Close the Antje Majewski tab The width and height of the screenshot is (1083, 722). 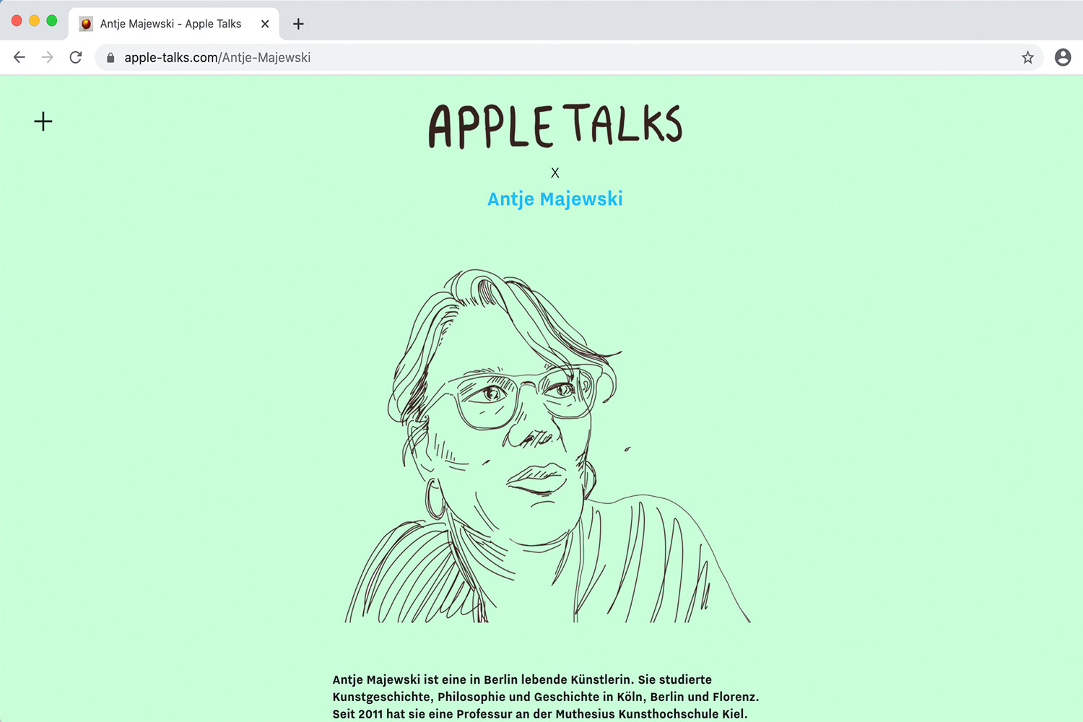click(x=265, y=24)
